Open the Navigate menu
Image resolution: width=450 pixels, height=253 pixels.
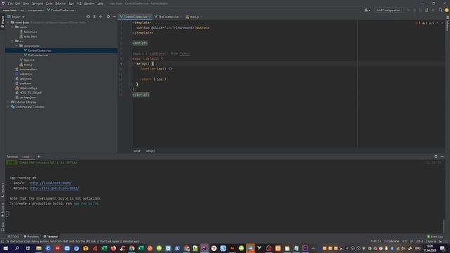(x=37, y=4)
